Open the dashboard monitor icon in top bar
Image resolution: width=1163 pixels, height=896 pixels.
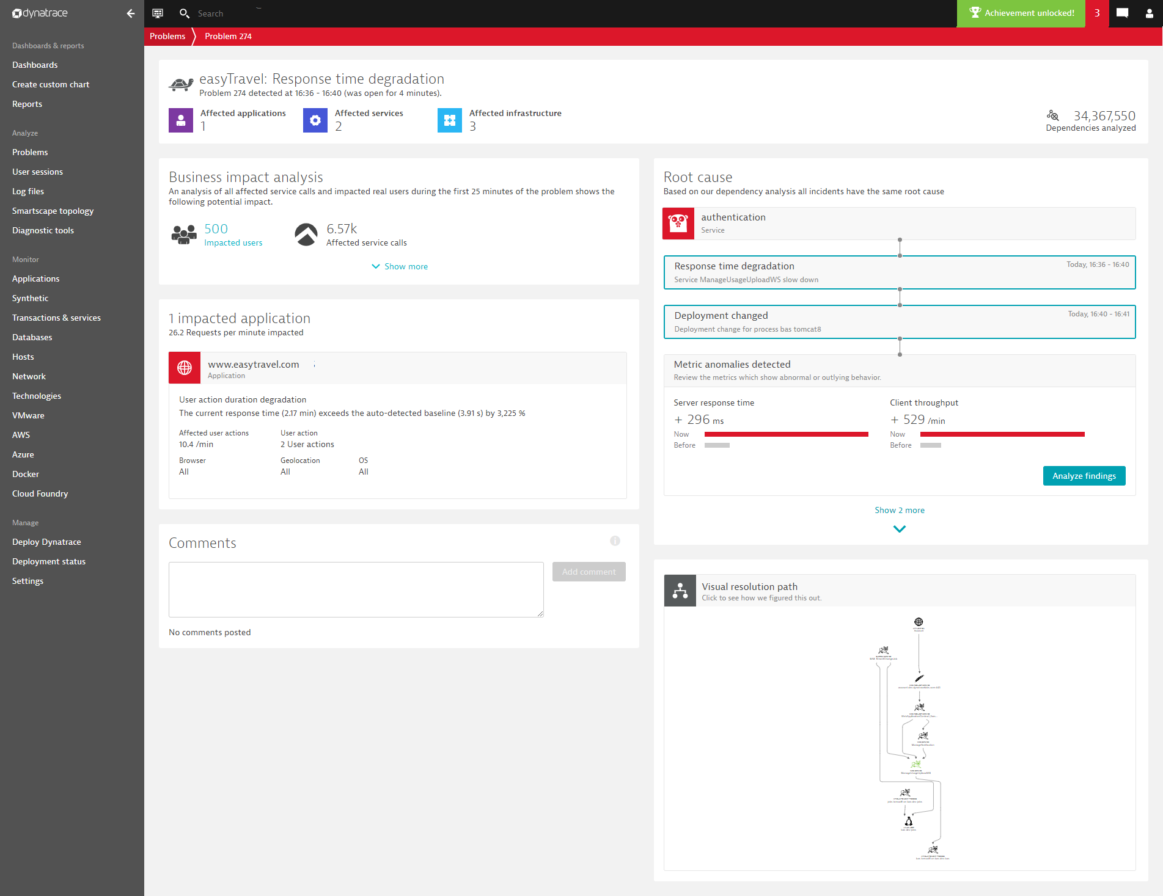[x=158, y=13]
